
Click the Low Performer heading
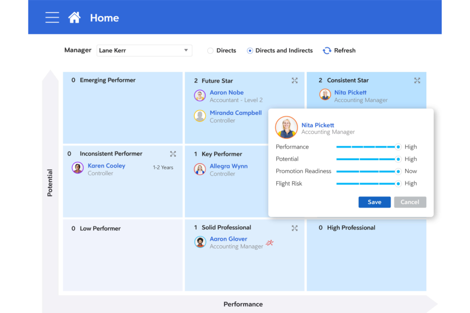tap(100, 229)
